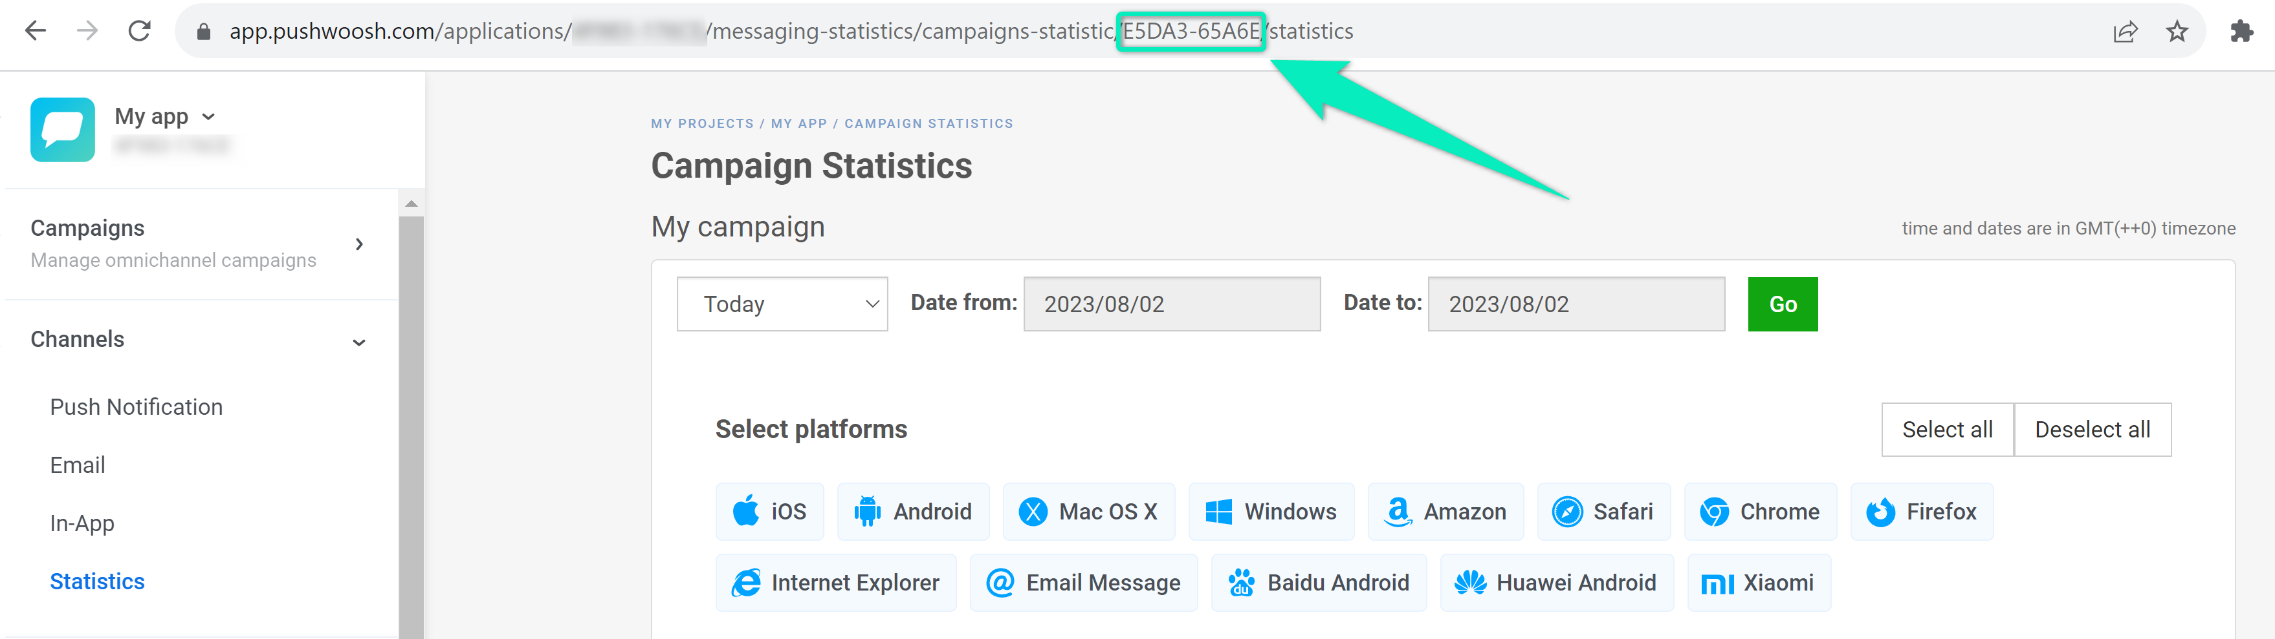Toggle the Chrome platform filter
2275x639 pixels.
coord(1759,511)
